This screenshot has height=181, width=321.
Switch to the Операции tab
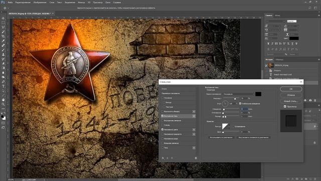(279, 59)
